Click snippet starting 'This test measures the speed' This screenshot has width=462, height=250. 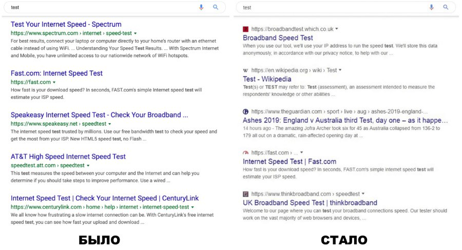pos(105,177)
